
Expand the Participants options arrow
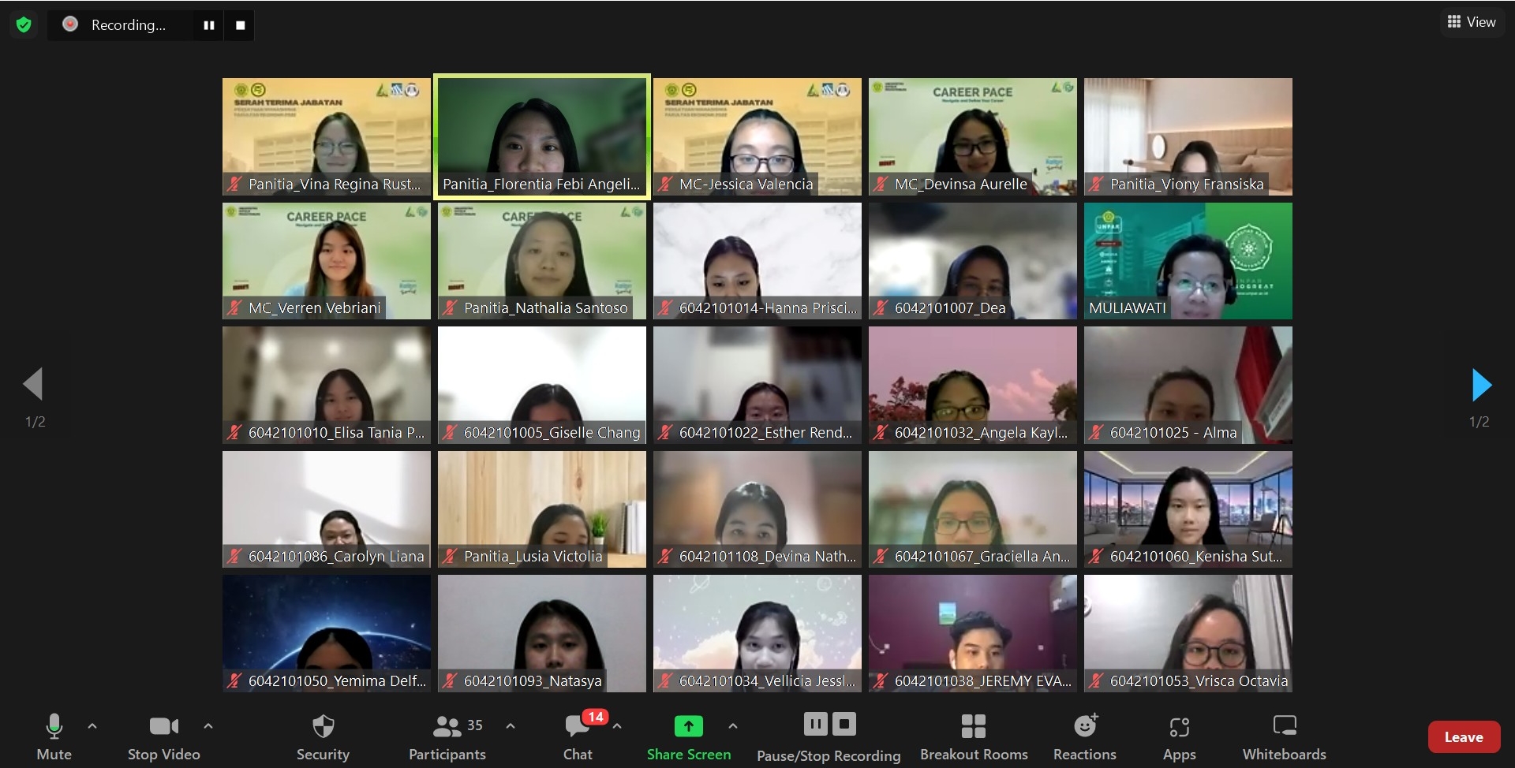pos(511,725)
